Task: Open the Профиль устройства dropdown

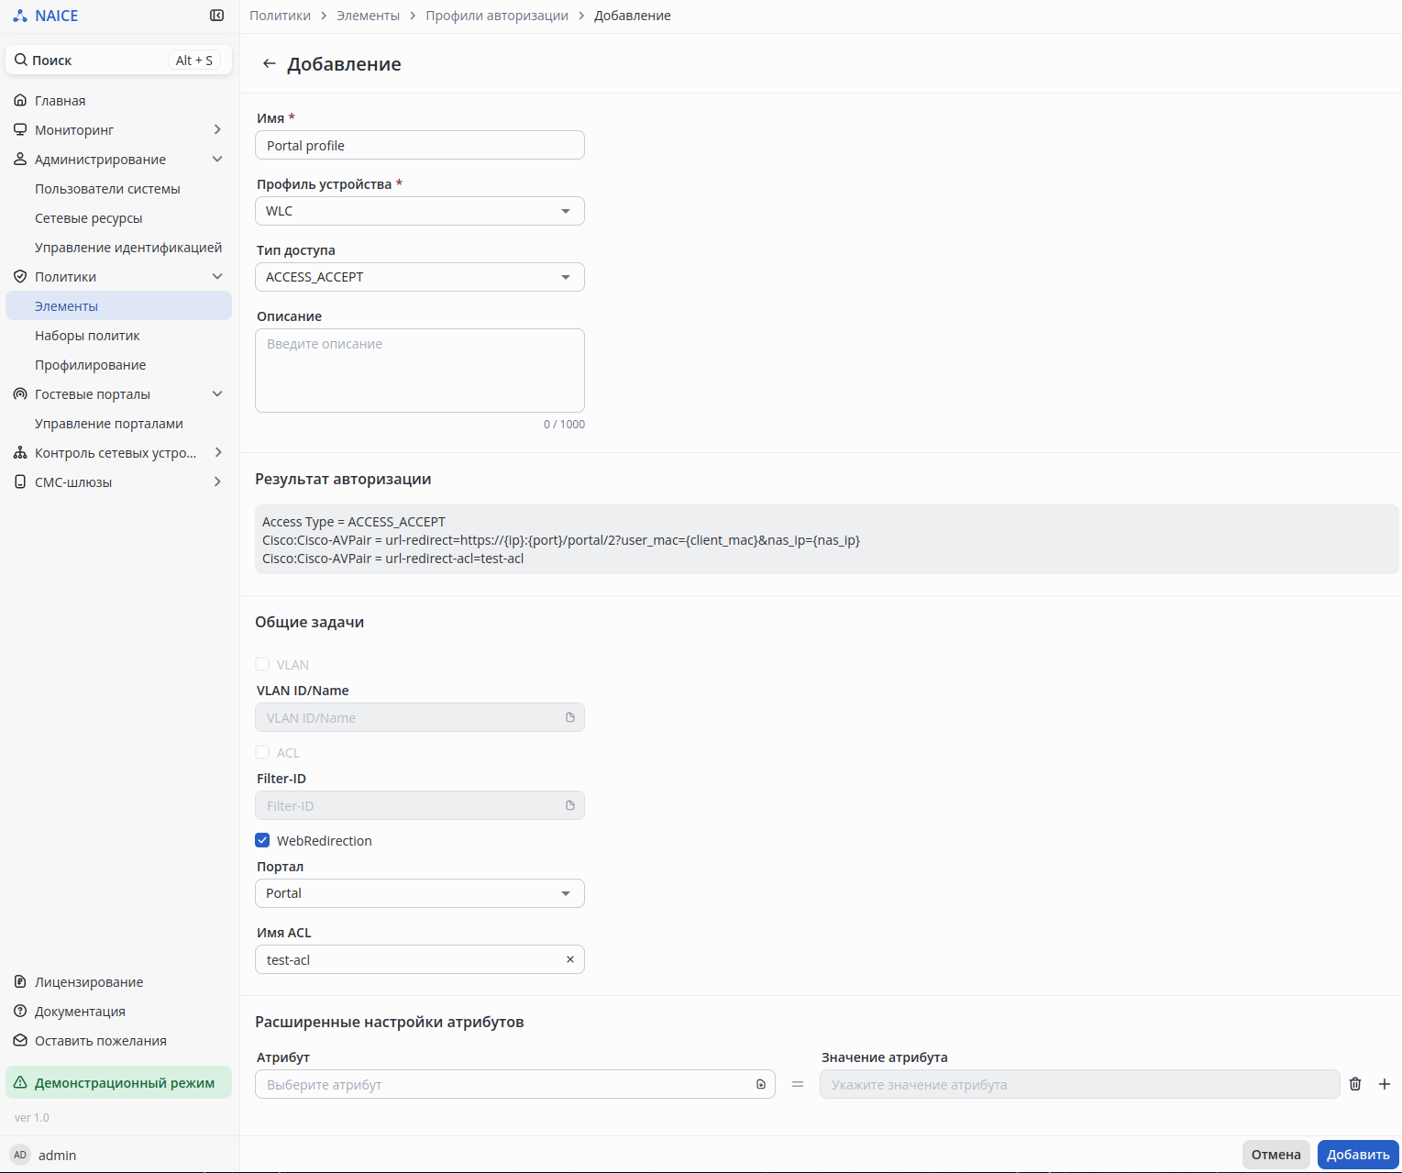Action: coord(419,211)
